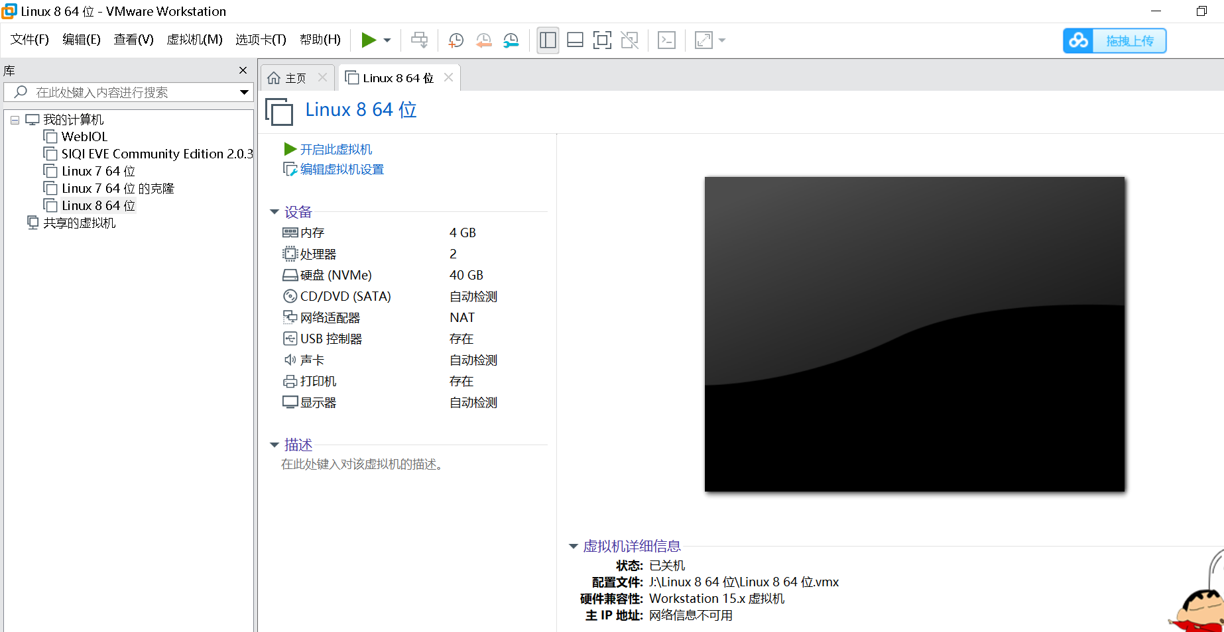The image size is (1224, 632).
Task: Enter full screen mode via toolbar icon
Action: 602,40
